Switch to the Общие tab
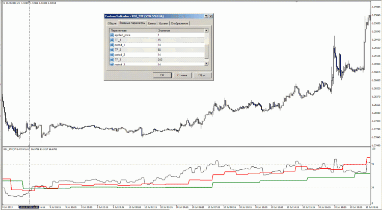 point(112,23)
